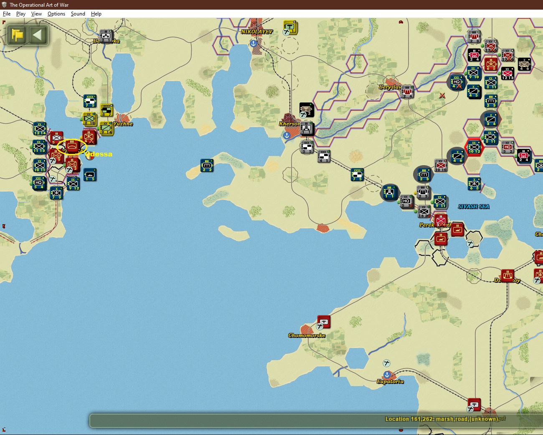Viewport: 543px width, 435px height.
Task: Click the yellow flags button
Action: [18, 35]
